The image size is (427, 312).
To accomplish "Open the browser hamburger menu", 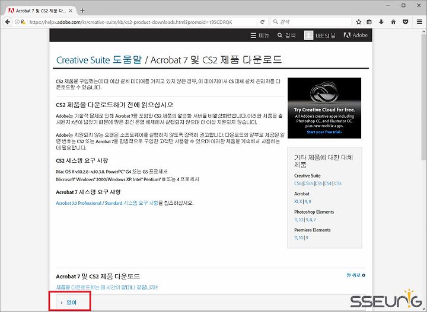I will click(419, 22).
